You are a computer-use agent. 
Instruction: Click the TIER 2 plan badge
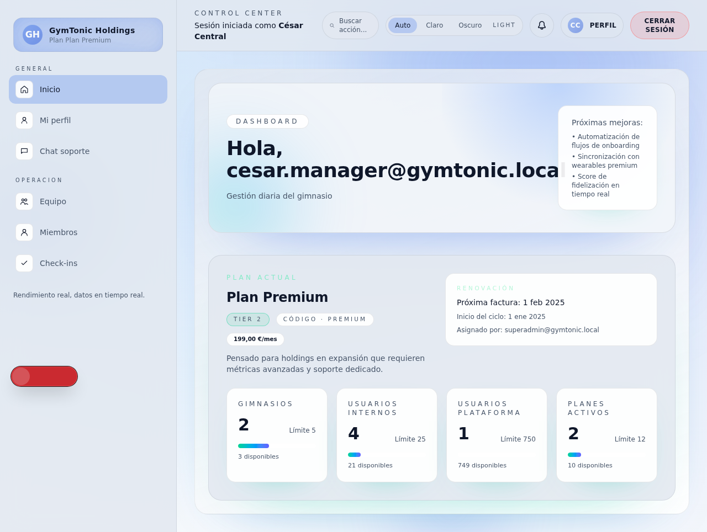(248, 319)
